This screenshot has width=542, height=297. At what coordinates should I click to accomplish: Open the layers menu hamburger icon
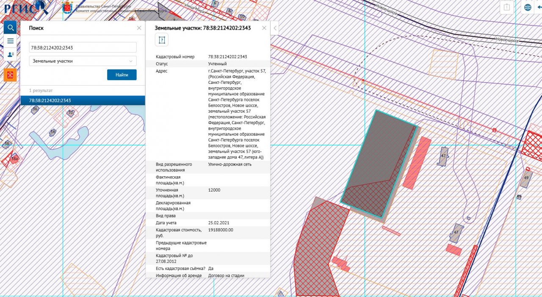pos(10,41)
